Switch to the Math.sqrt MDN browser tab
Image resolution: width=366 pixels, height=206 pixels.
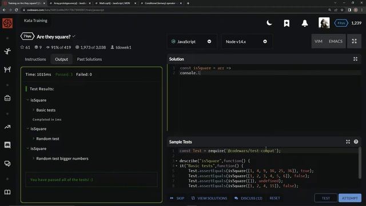pyautogui.click(x=115, y=3)
